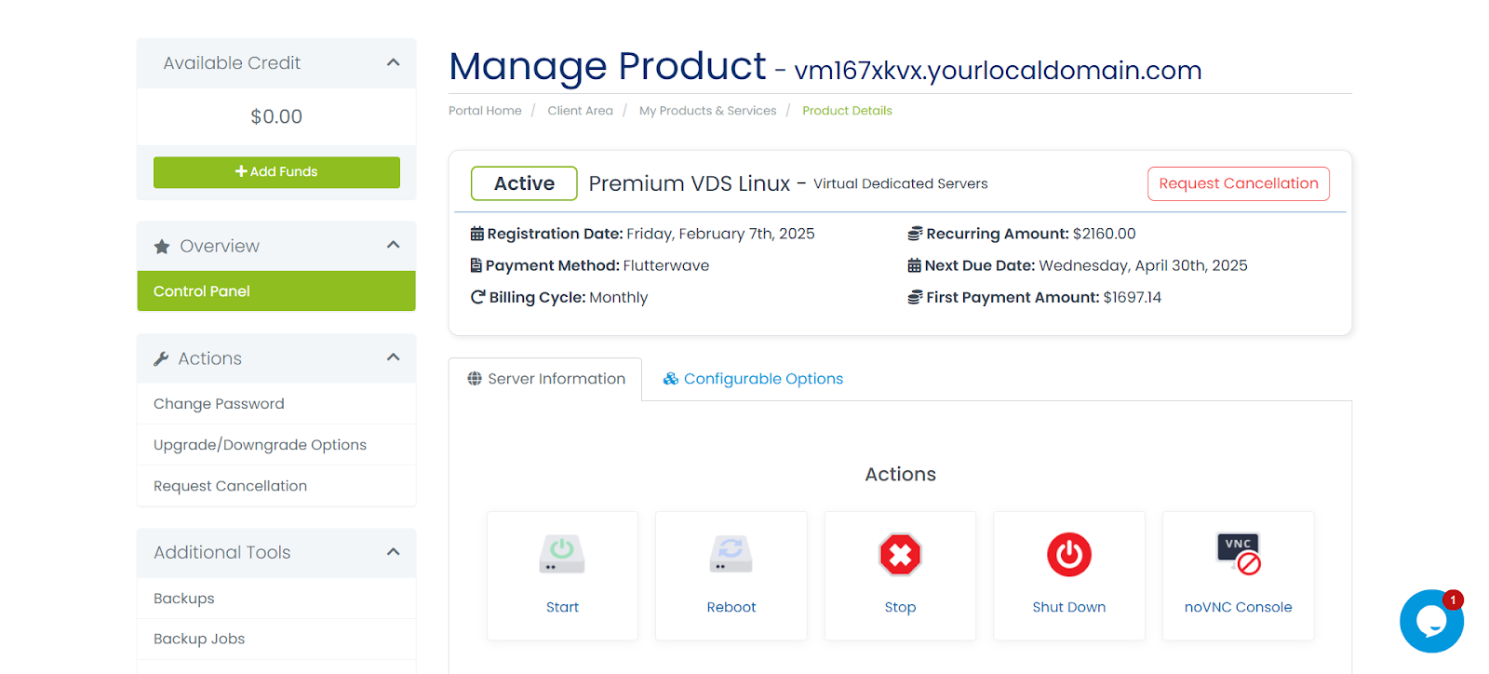Switch to the Configurable Options tab

coord(753,379)
